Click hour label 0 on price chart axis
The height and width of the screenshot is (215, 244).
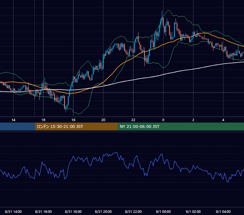(x=163, y=120)
